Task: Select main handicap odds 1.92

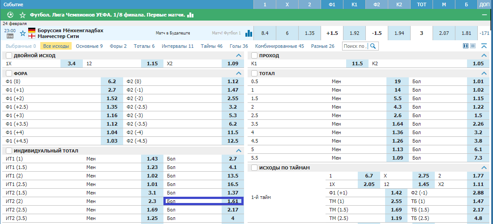Action: [x=354, y=33]
